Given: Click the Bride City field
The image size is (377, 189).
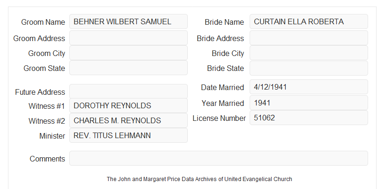Looking at the screenshot, I should click(x=309, y=53).
